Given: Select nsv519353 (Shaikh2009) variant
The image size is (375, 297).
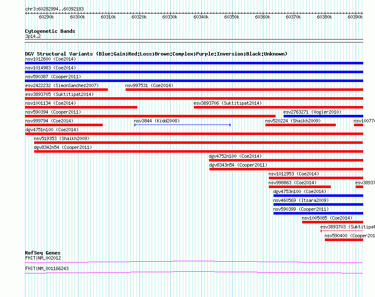Looking at the screenshot, I should [x=62, y=138].
